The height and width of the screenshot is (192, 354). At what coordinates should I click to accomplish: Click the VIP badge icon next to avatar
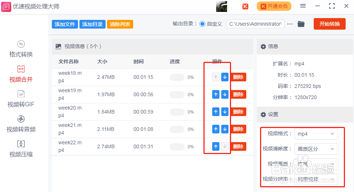point(246,7)
